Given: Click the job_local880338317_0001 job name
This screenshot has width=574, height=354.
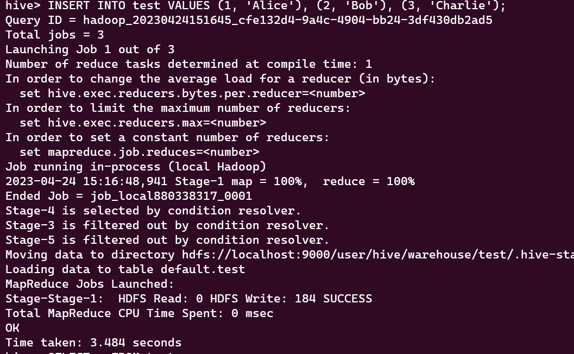Looking at the screenshot, I should 171,197.
